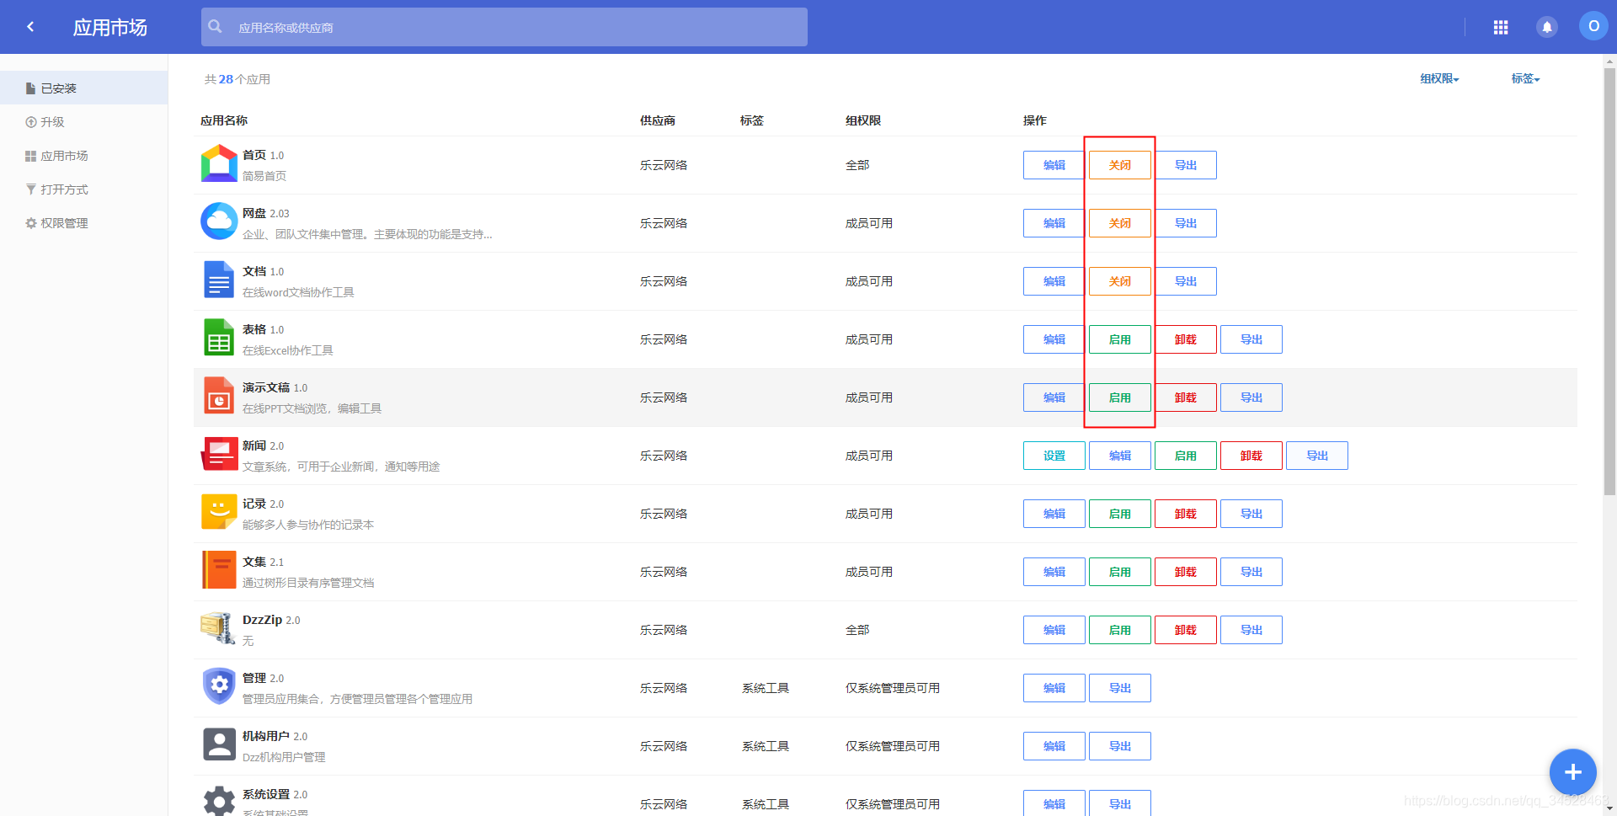
Task: Click 卸载 for the 新闻 app
Action: 1251,456
